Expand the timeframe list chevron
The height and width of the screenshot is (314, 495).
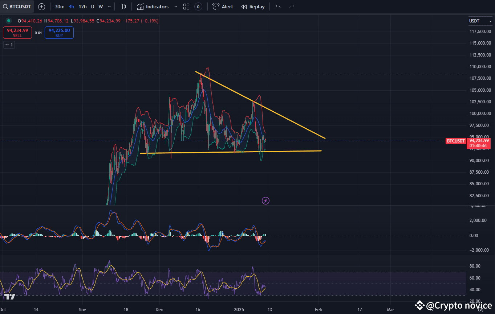pos(110,7)
